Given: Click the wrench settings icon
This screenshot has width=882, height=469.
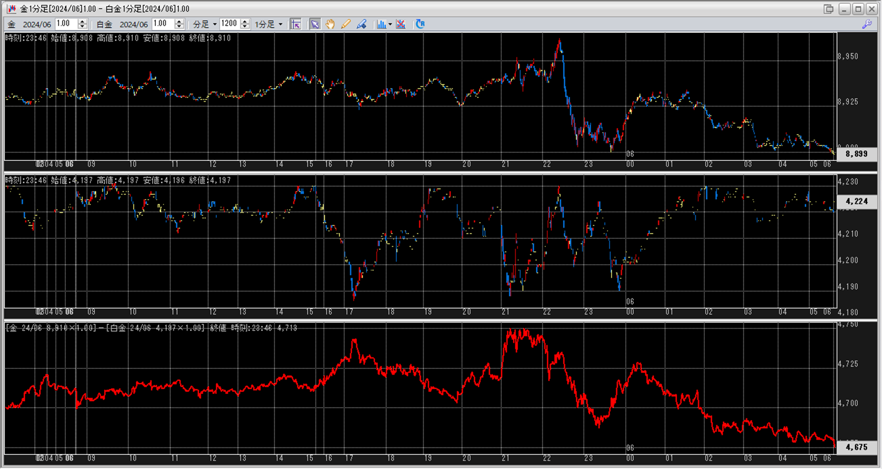Looking at the screenshot, I should [x=867, y=24].
